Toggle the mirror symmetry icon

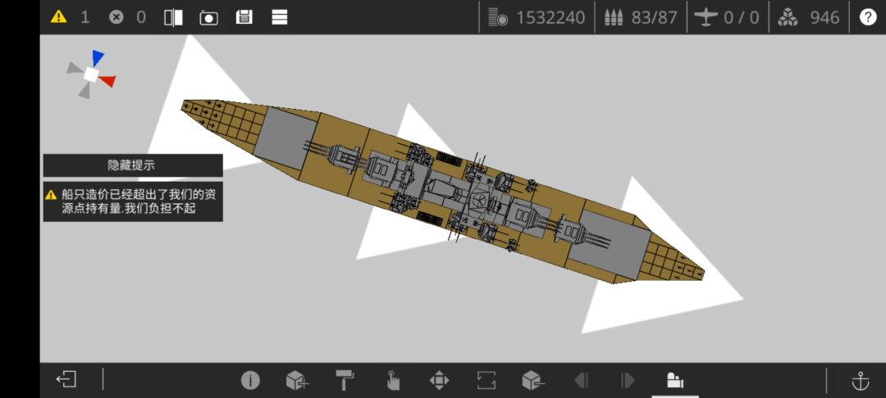(x=173, y=17)
